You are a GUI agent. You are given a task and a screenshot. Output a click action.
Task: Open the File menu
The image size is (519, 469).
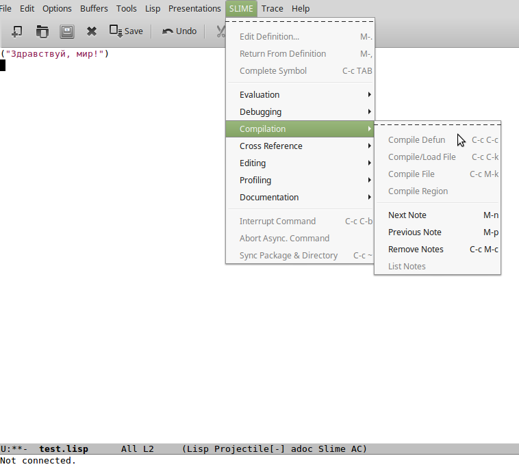(5, 9)
